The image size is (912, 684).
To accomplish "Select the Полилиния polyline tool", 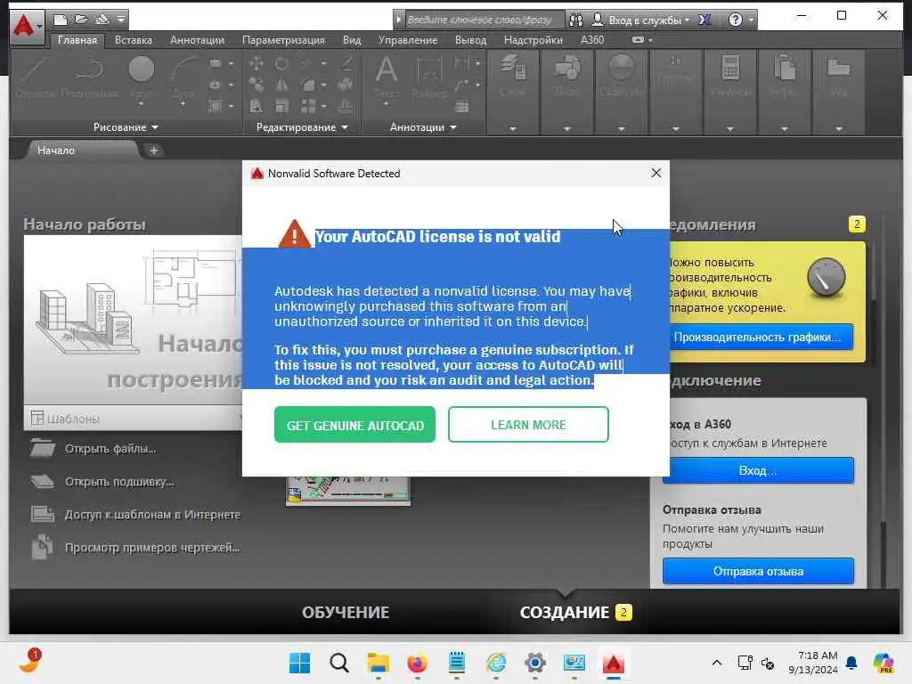I will tap(89, 77).
